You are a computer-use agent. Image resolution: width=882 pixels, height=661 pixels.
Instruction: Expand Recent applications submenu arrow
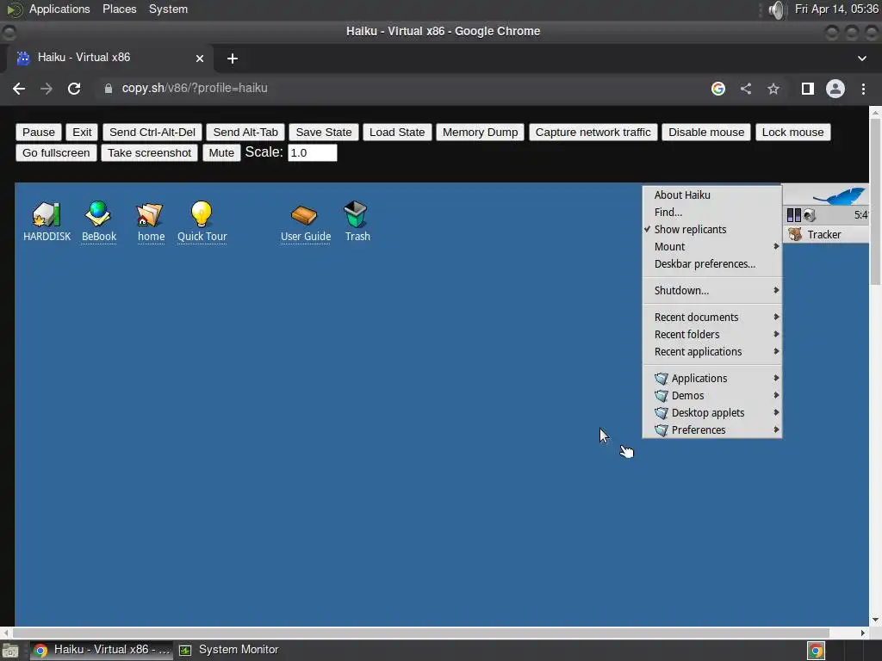pyautogui.click(x=776, y=351)
